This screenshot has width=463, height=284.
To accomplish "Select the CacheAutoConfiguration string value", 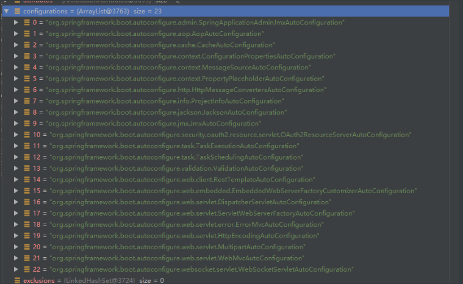I will coord(160,45).
